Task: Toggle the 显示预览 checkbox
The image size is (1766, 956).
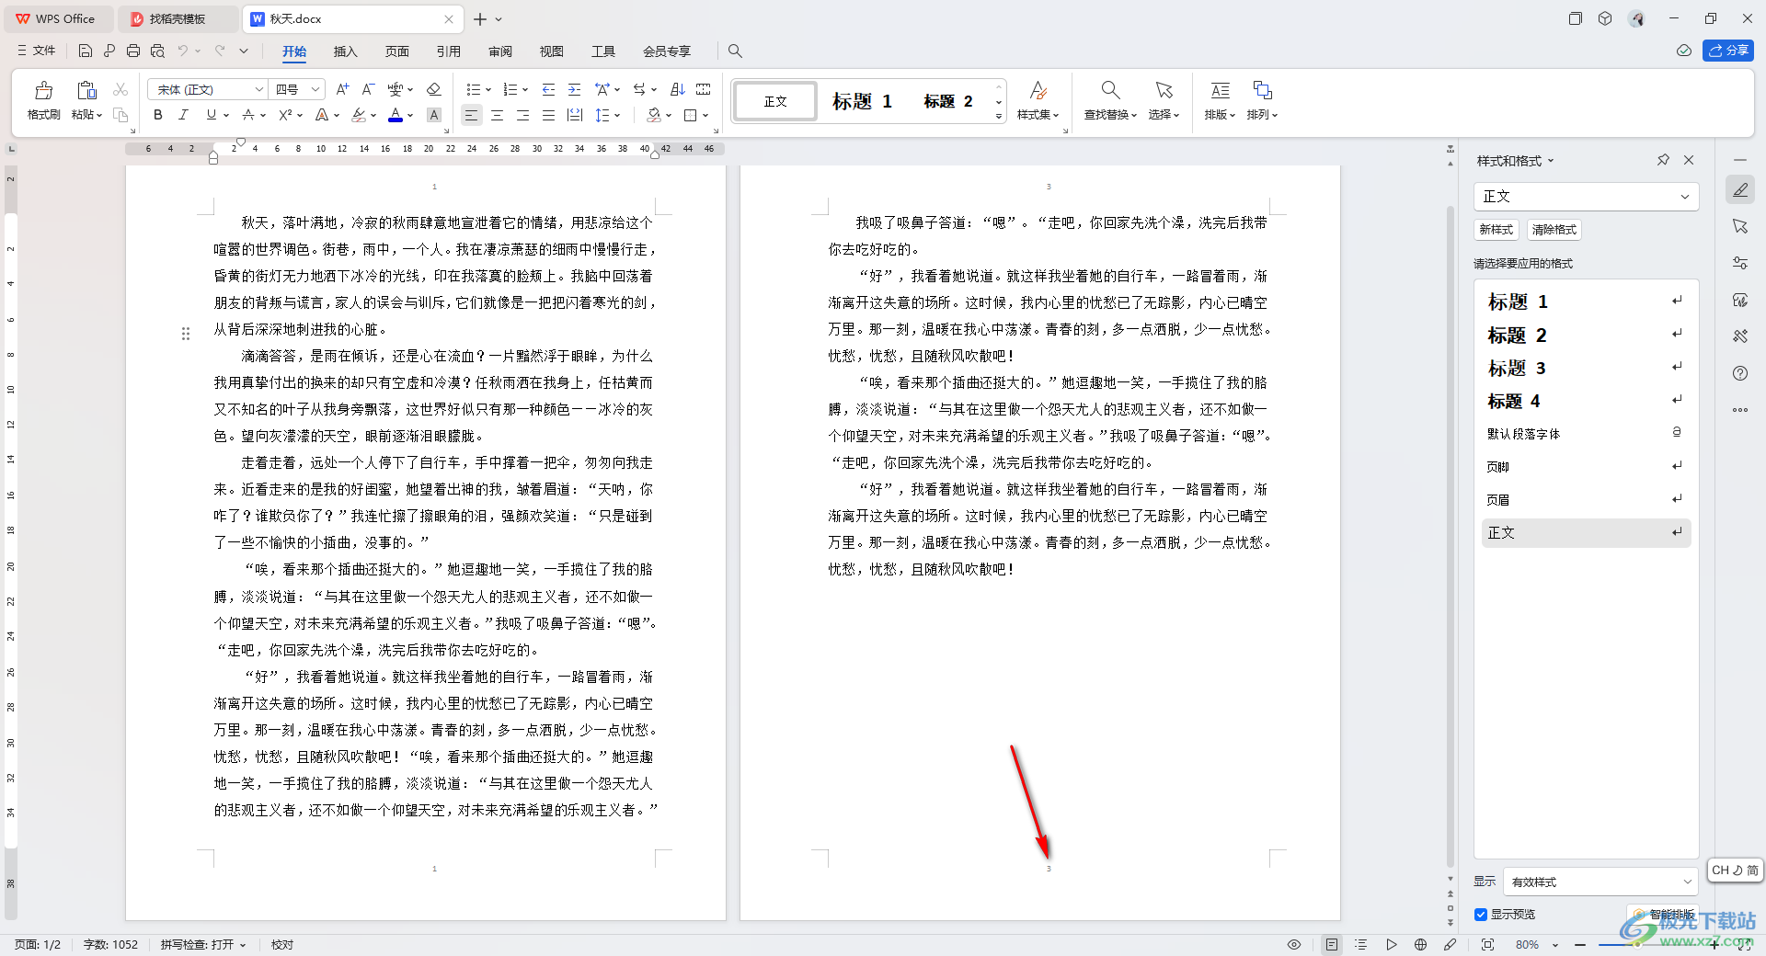Action: (x=1481, y=914)
